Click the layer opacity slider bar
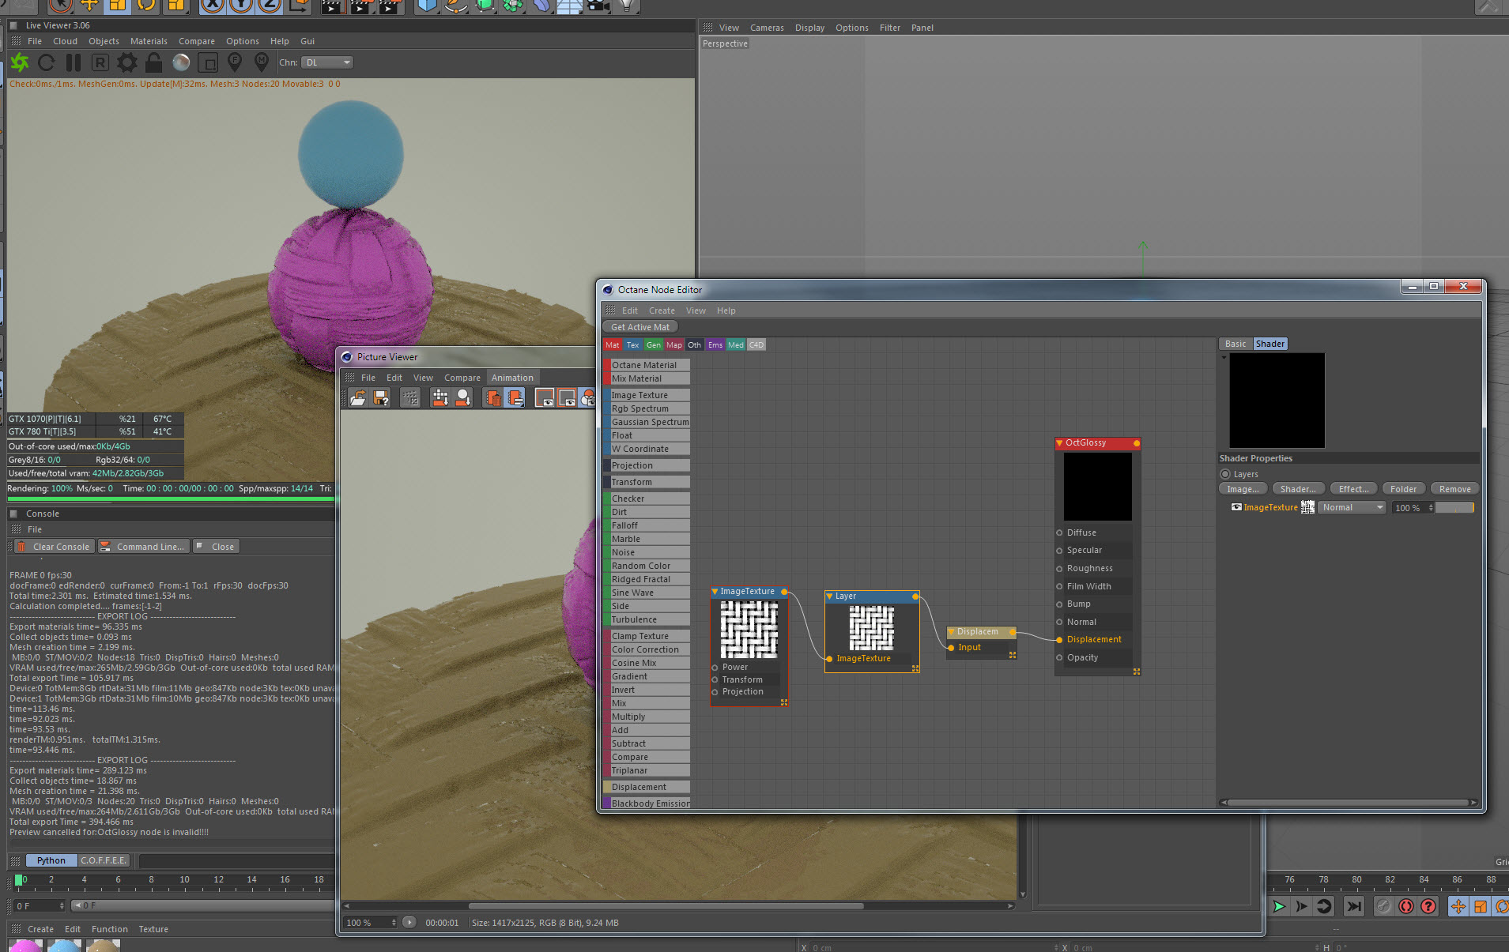 [x=1455, y=508]
